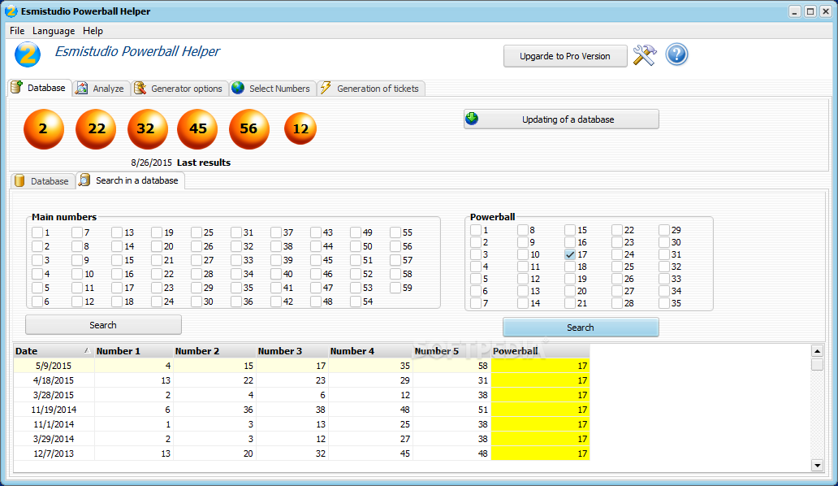Open the Language menu
838x486 pixels.
click(x=54, y=31)
